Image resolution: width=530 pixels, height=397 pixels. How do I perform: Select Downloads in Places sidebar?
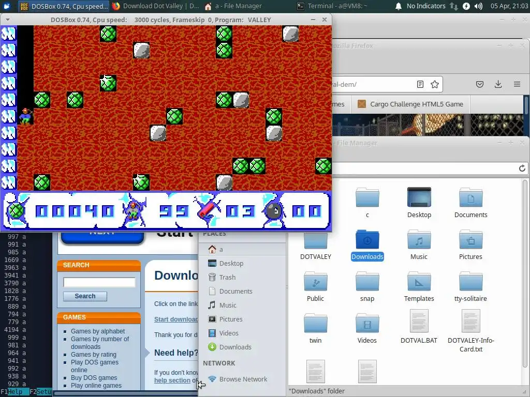pyautogui.click(x=242, y=347)
